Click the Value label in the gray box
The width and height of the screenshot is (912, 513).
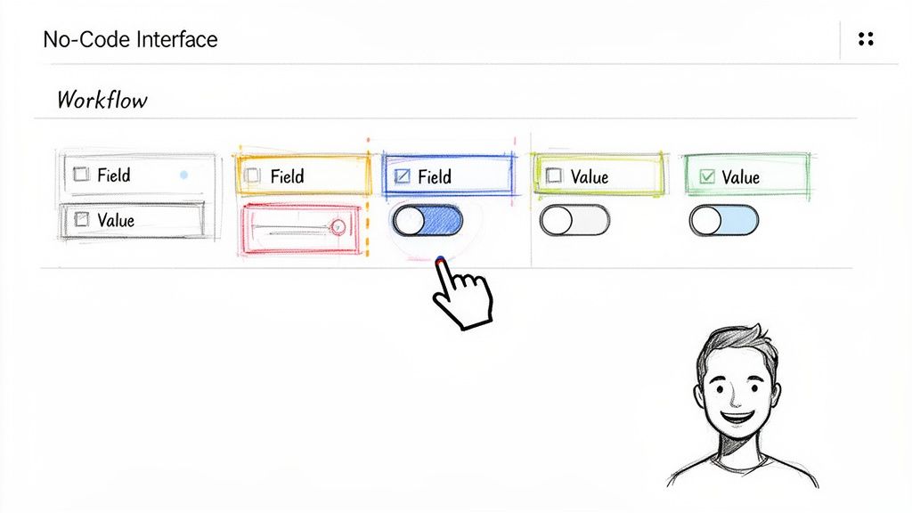tap(116, 219)
